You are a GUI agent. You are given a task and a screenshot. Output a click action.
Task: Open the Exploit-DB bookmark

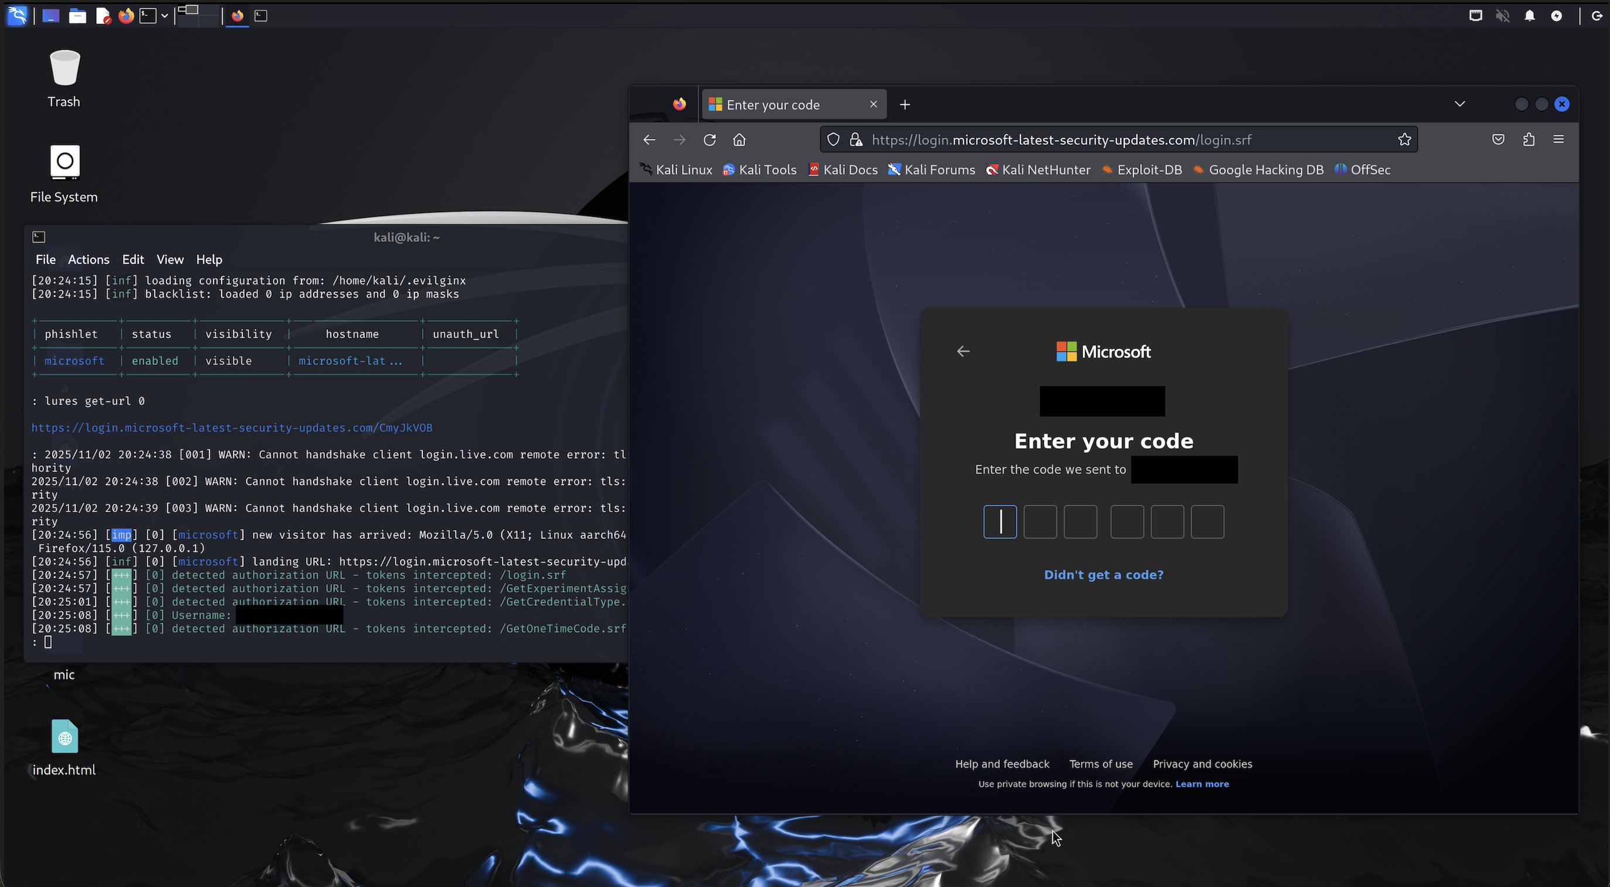coord(1142,170)
